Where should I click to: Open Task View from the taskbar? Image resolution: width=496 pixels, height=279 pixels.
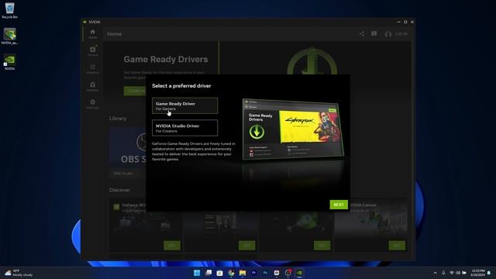(208, 273)
